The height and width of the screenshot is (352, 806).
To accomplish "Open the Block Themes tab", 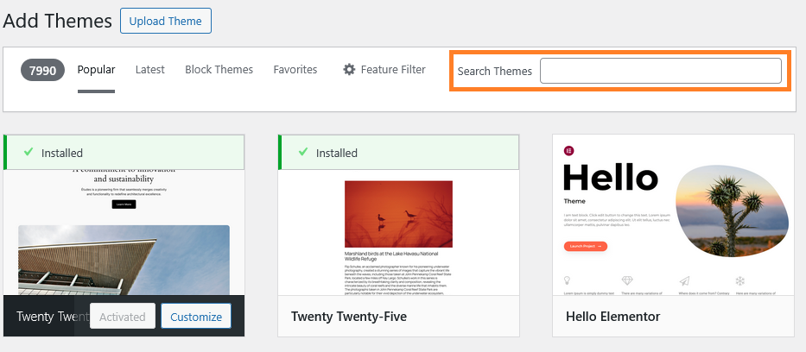I will [219, 70].
